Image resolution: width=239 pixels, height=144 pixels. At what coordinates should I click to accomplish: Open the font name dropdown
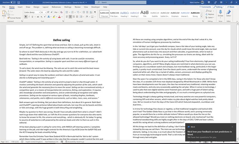click(x=39, y=12)
